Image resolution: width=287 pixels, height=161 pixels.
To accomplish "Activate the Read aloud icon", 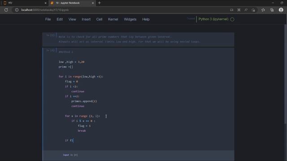I will 246,10.
